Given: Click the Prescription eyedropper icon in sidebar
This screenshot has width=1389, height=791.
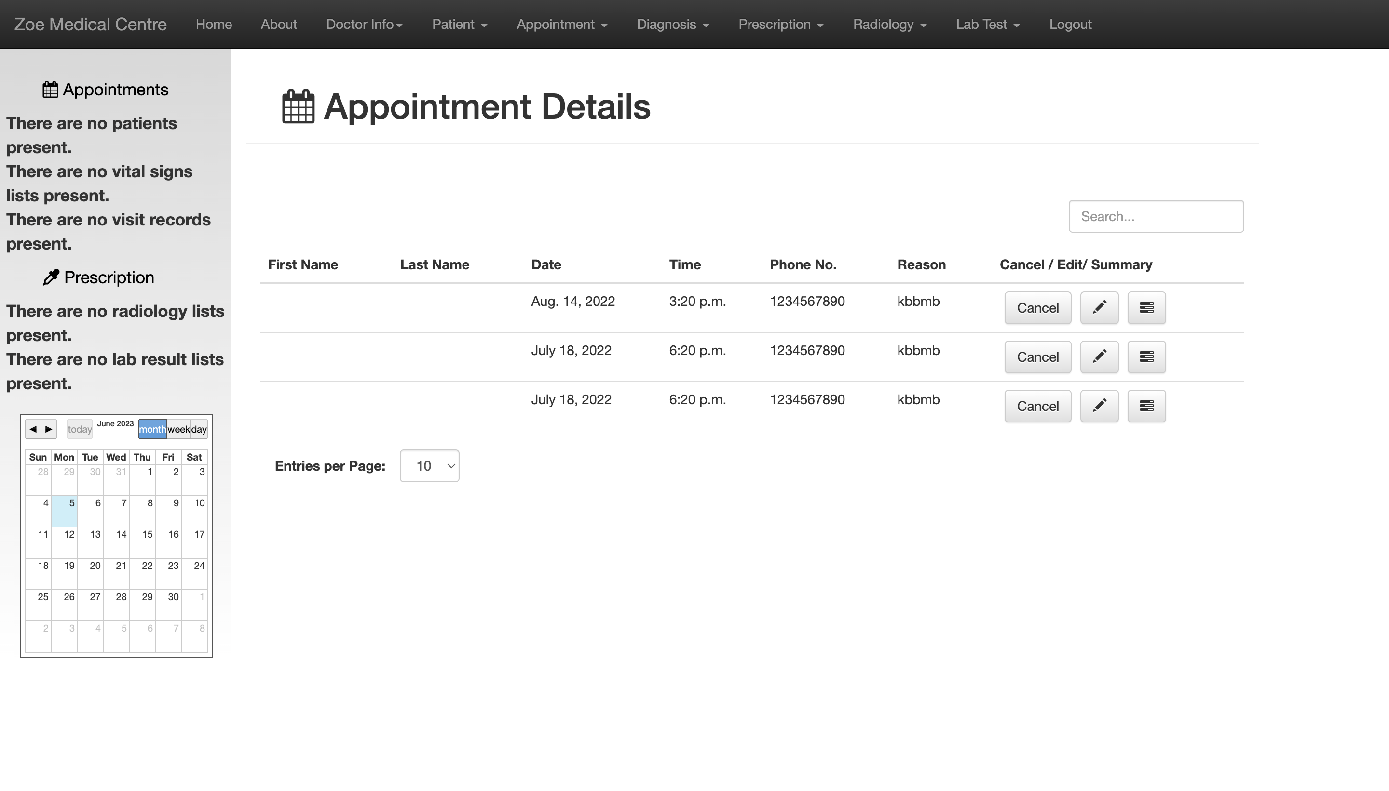Looking at the screenshot, I should (51, 277).
